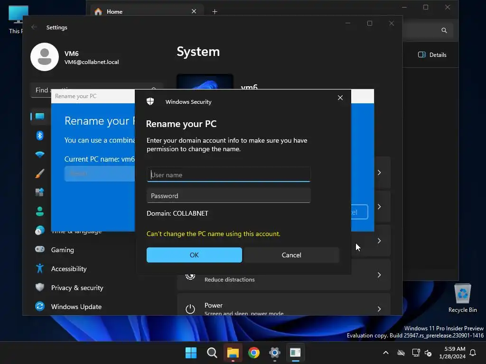Screen dimensions: 486x364
Task: Open the Recycle Bin desktop icon
Action: [462, 298]
